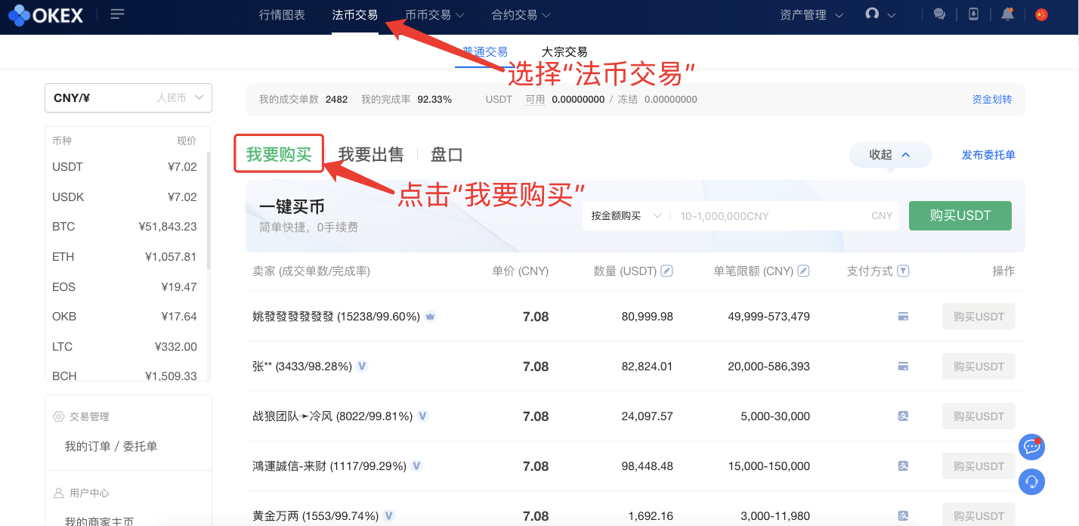This screenshot has height=526, width=1079.
Task: Click the China flag language icon
Action: point(1041,14)
